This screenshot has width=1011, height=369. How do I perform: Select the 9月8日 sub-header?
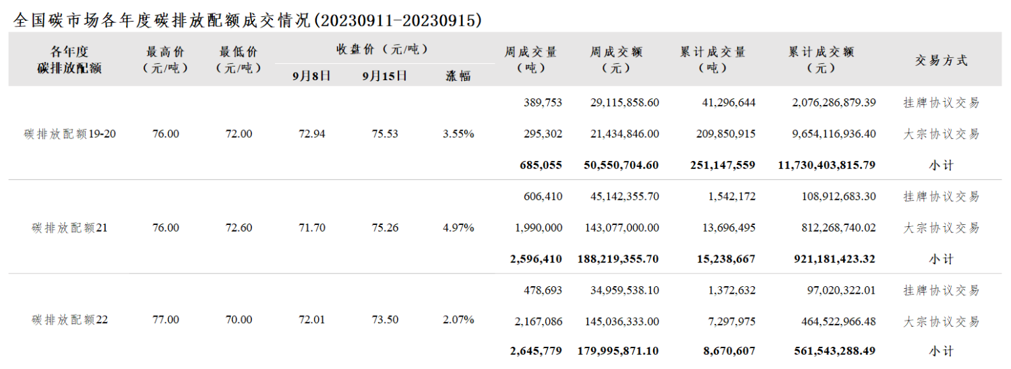pyautogui.click(x=311, y=76)
